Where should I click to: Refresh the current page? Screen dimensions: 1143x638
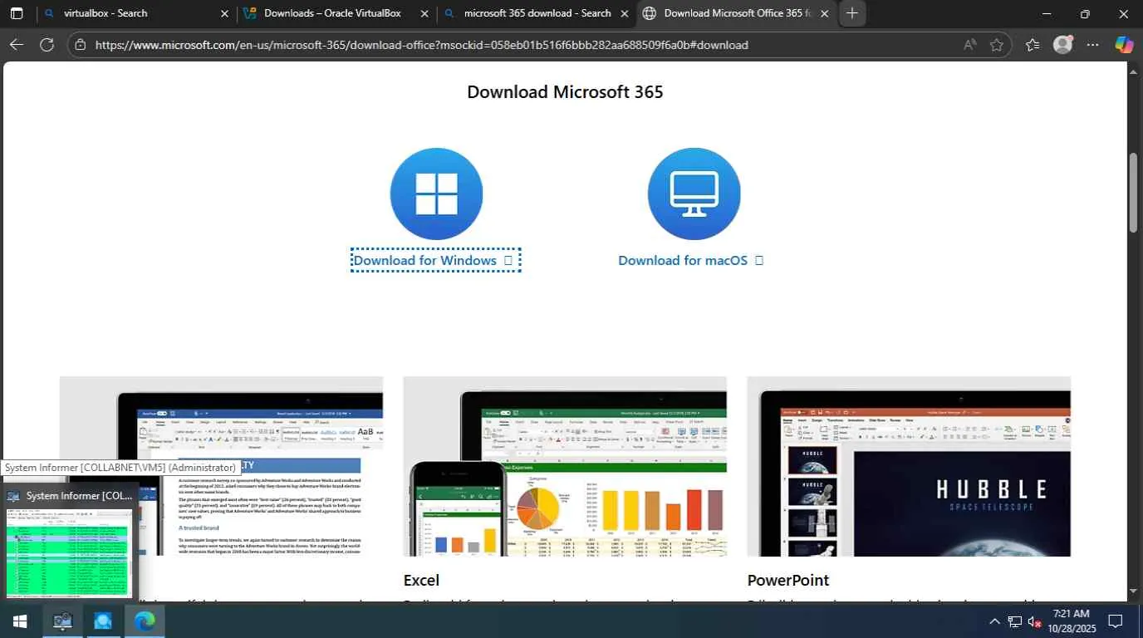click(47, 45)
